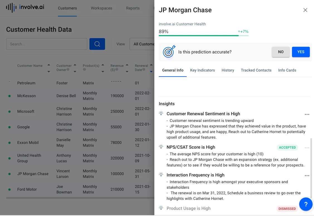Image resolution: width=314 pixels, height=216 pixels.
Task: Switch to the Info Cards tab
Action: coord(287,70)
